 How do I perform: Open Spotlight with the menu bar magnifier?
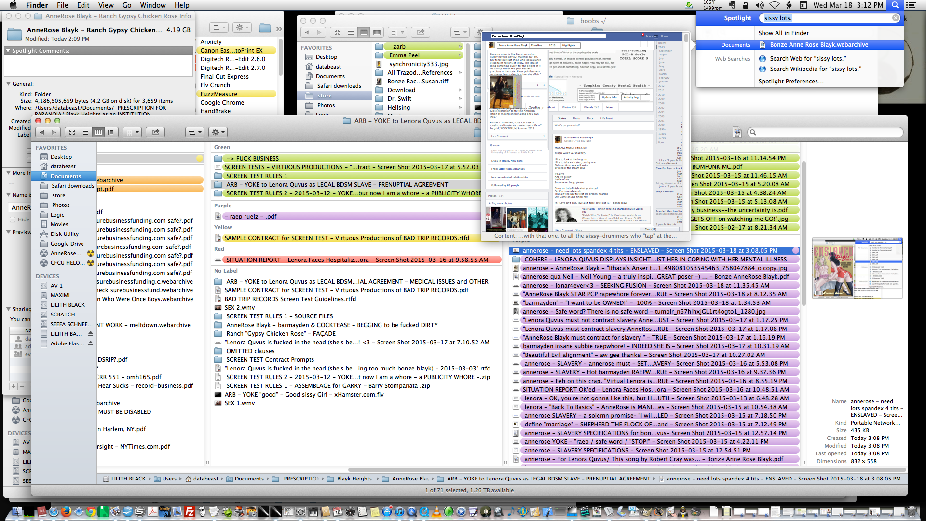[x=895, y=5]
